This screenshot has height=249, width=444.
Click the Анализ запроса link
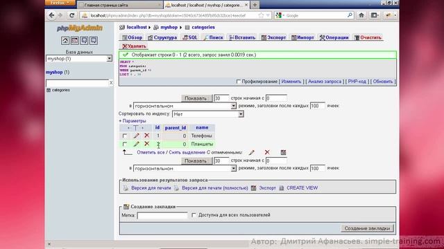(325, 82)
